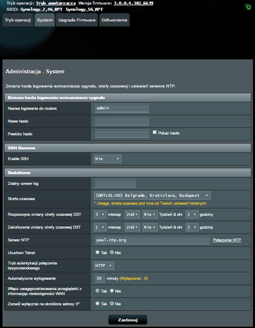Viewport: 255px width, 328px height.
Task: Open the Strefa czasowa timezone dropdown
Action: pyautogui.click(x=152, y=196)
